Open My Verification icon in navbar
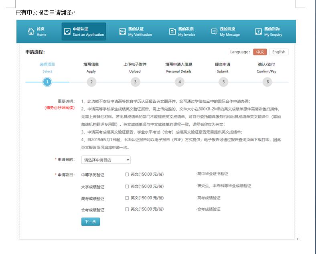The width and height of the screenshot is (316, 254). click(x=123, y=32)
